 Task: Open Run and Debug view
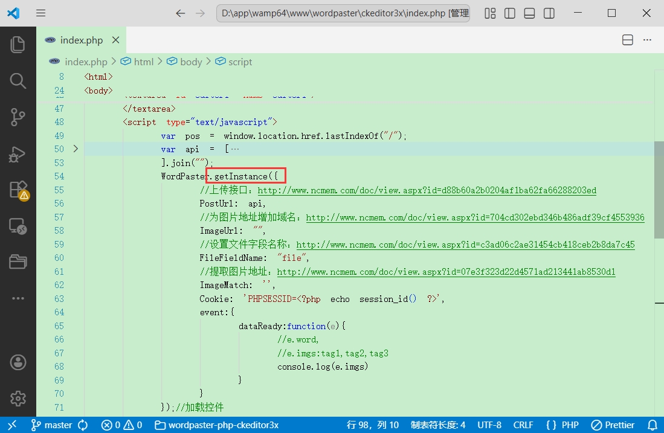(18, 153)
